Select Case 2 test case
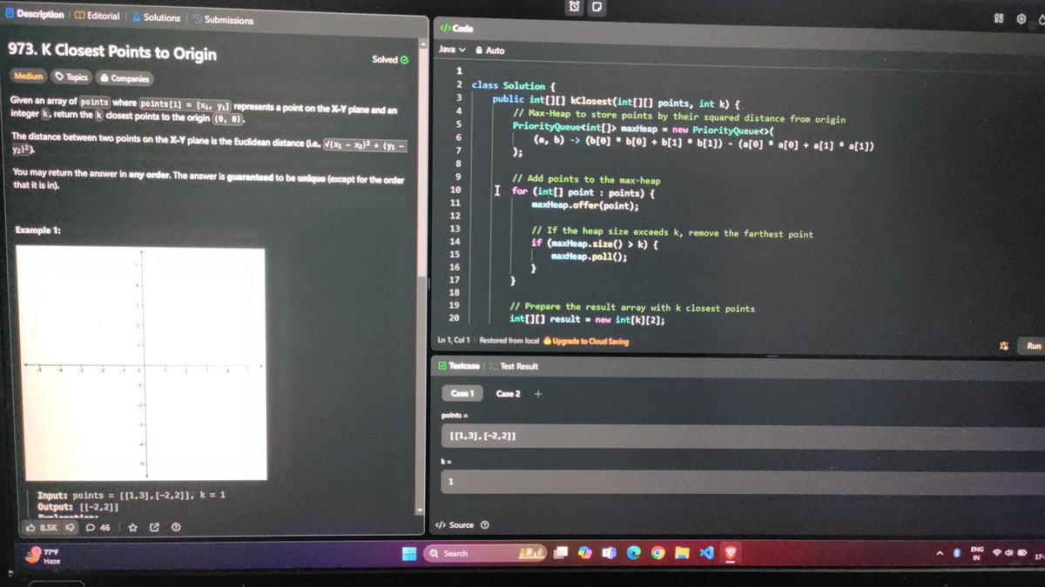 [x=508, y=394]
